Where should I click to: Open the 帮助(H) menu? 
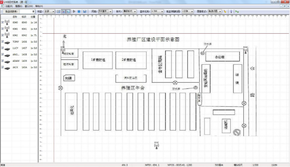(39, 6)
